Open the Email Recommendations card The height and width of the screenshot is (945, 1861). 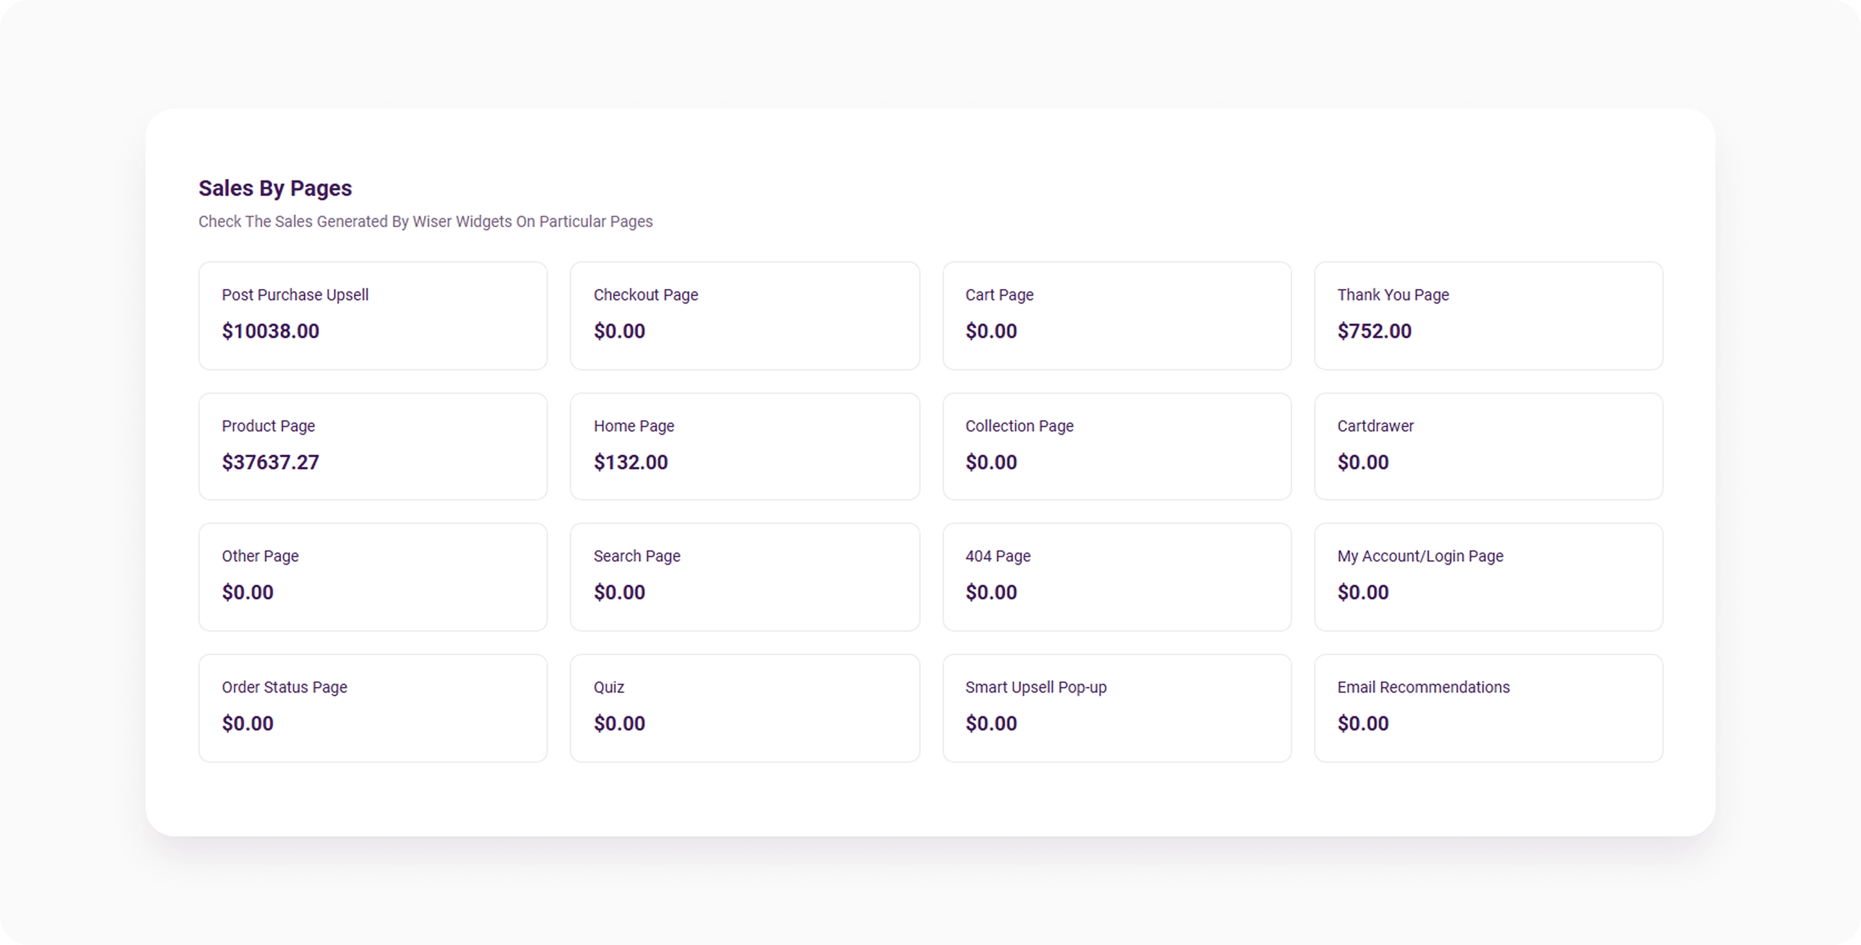(x=1488, y=708)
